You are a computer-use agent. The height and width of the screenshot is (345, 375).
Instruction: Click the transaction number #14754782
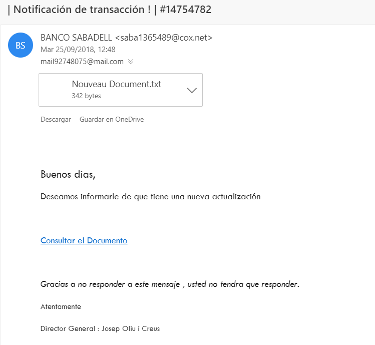[x=186, y=10]
